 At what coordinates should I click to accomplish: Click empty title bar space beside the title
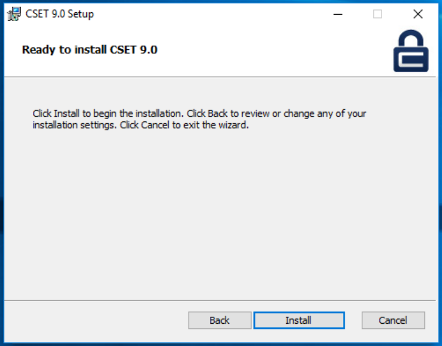point(211,14)
